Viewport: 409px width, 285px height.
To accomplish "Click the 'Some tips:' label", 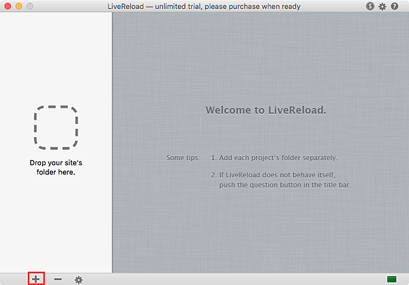I will (x=183, y=158).
